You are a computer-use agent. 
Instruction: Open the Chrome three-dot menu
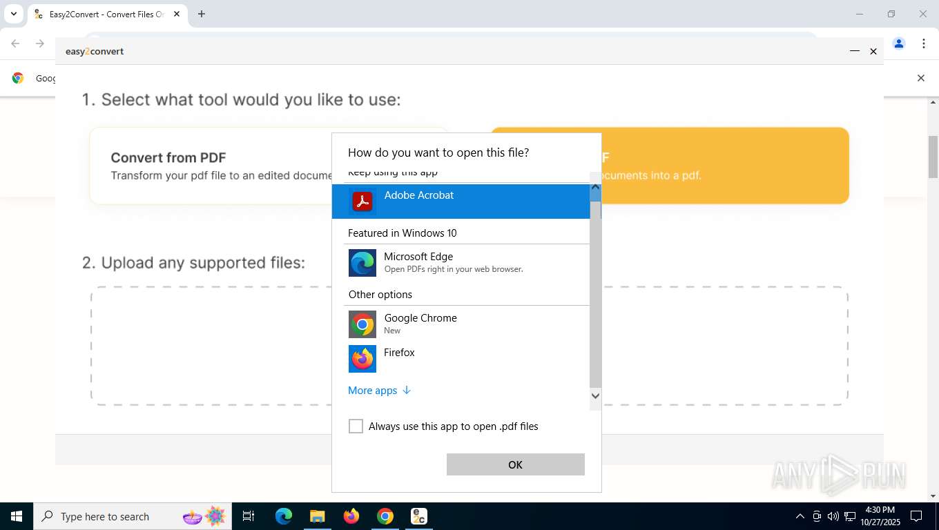[924, 43]
